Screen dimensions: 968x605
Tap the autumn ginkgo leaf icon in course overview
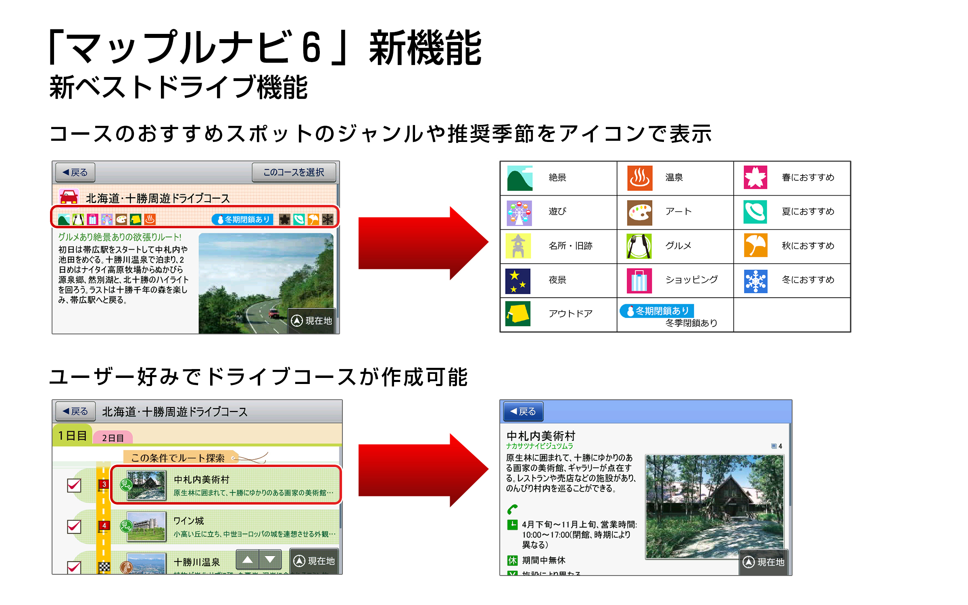point(313,219)
